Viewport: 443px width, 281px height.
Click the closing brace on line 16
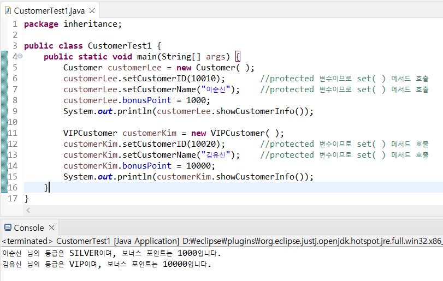click(46, 188)
